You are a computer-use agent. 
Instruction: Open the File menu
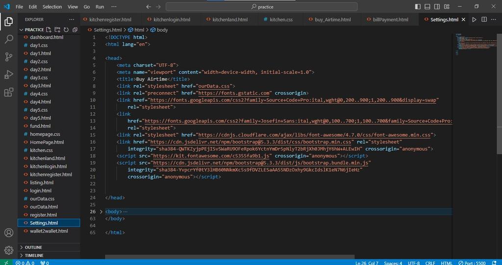point(19,7)
